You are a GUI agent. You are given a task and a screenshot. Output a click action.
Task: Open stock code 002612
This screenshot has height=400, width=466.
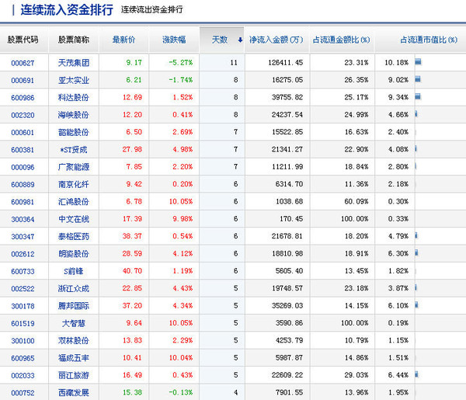23,254
